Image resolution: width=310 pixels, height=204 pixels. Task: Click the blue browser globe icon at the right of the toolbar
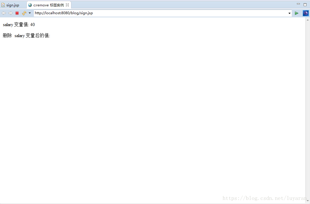point(306,13)
